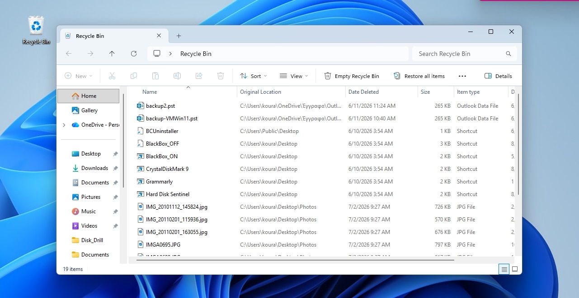Close the Recycle Bin tab
Image resolution: width=579 pixels, height=298 pixels.
[159, 36]
